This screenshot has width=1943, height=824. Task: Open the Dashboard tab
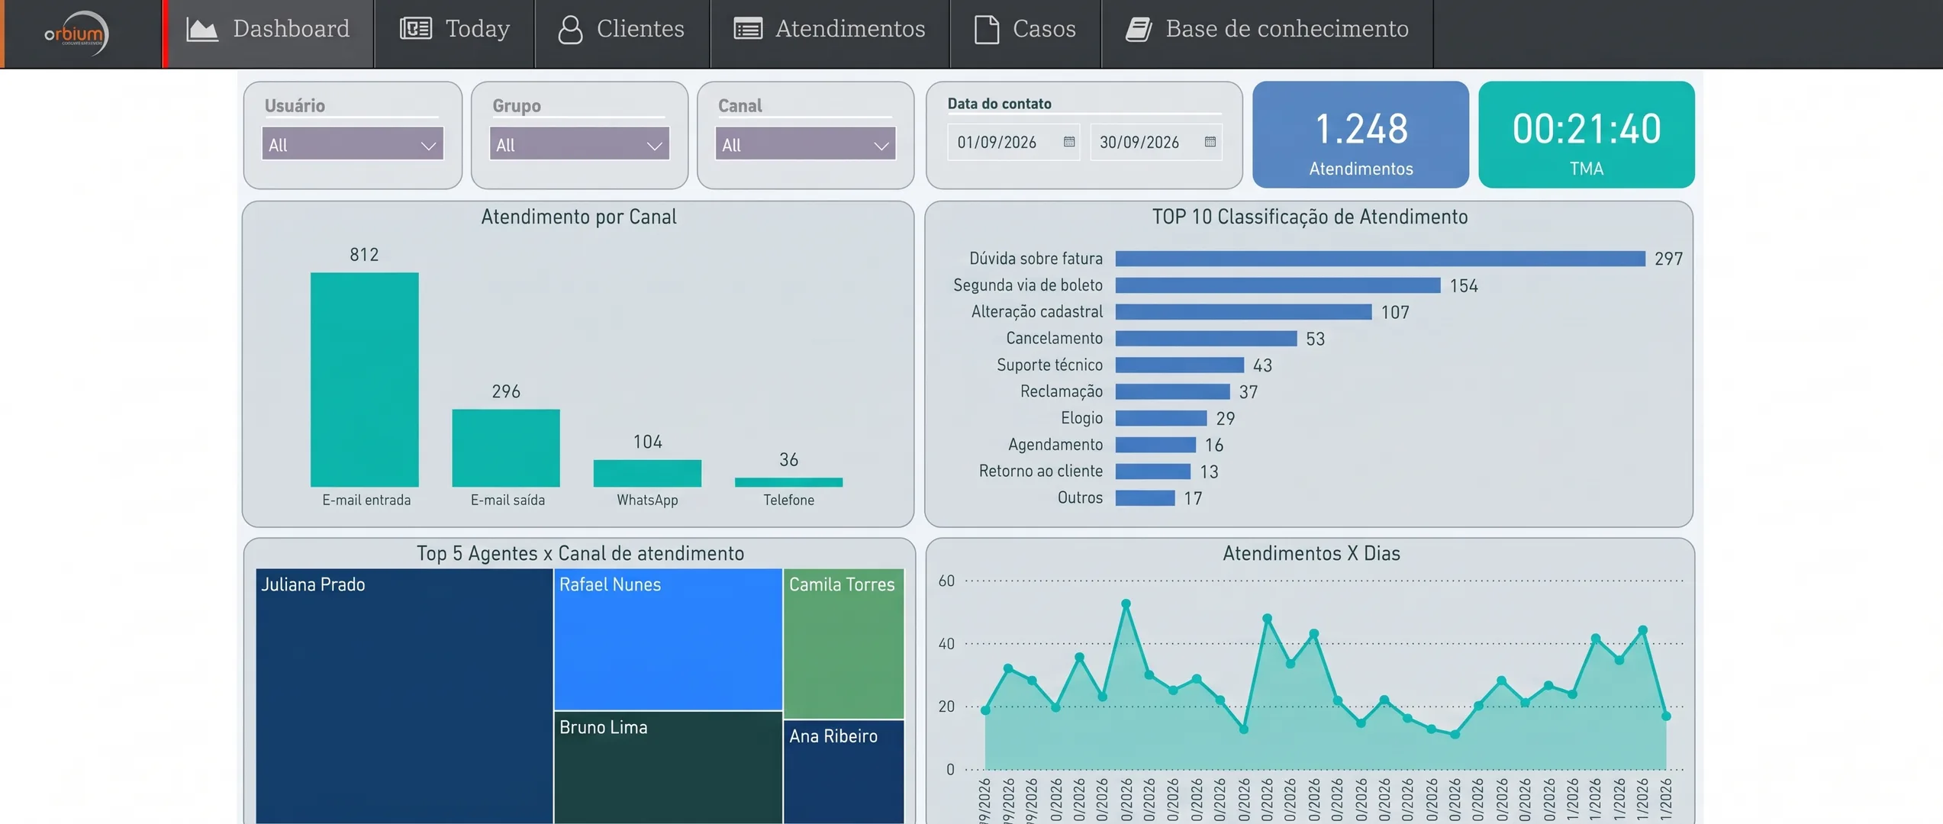click(x=269, y=34)
